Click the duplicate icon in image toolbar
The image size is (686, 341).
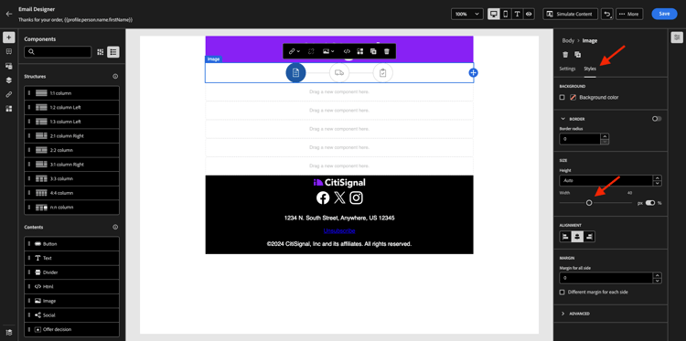tap(373, 51)
